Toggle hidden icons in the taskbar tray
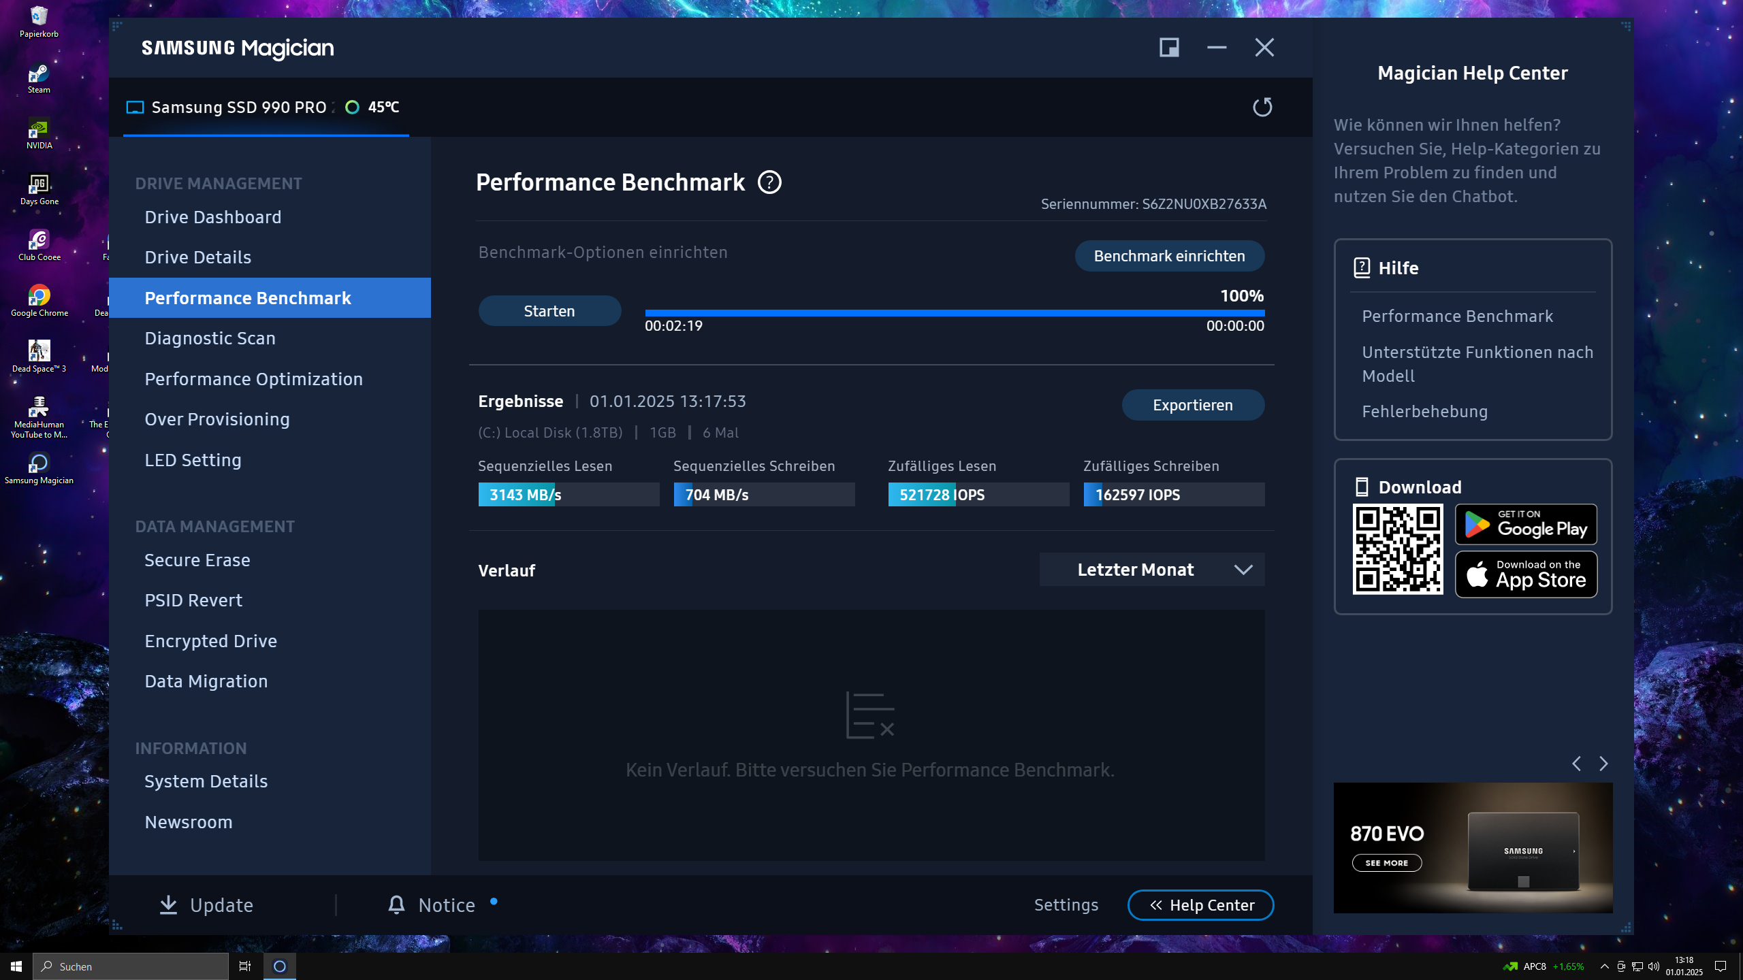1743x980 pixels. tap(1603, 966)
